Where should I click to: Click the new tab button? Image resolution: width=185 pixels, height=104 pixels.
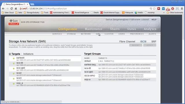point(32,4)
